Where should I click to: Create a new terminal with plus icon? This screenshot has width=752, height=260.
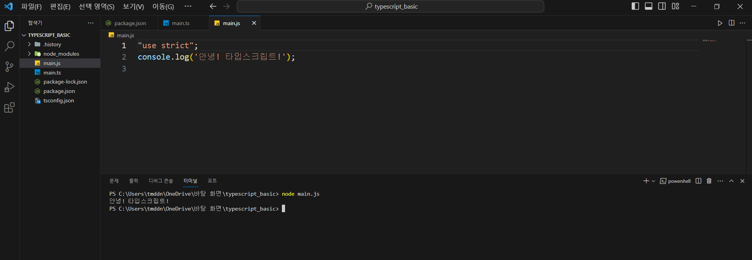tap(646, 181)
